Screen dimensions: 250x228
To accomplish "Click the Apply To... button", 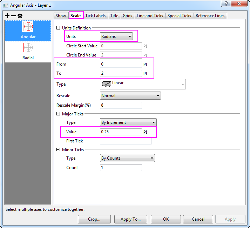I will tap(130, 219).
